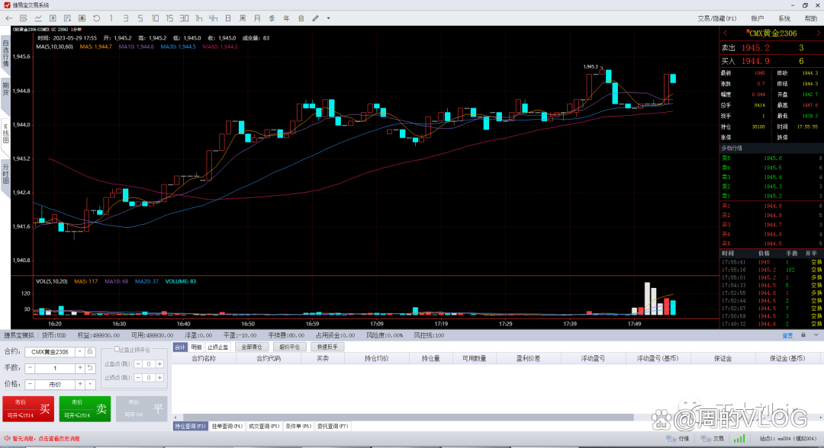Image resolution: width=824 pixels, height=448 pixels.
Task: Switch to 4h chart period
Action: coord(214,18)
